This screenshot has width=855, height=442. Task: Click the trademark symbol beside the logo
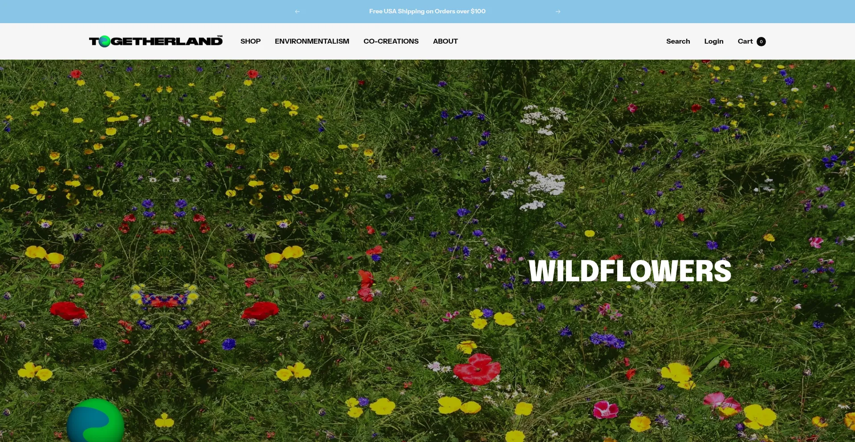pyautogui.click(x=220, y=36)
